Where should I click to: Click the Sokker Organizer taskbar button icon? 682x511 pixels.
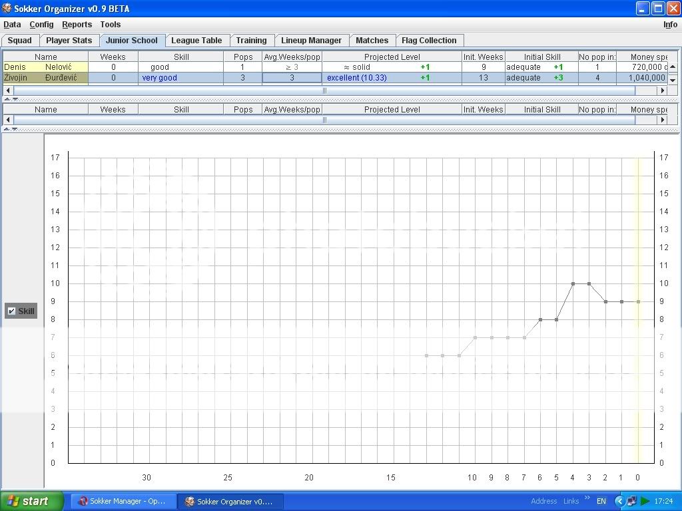(189, 501)
